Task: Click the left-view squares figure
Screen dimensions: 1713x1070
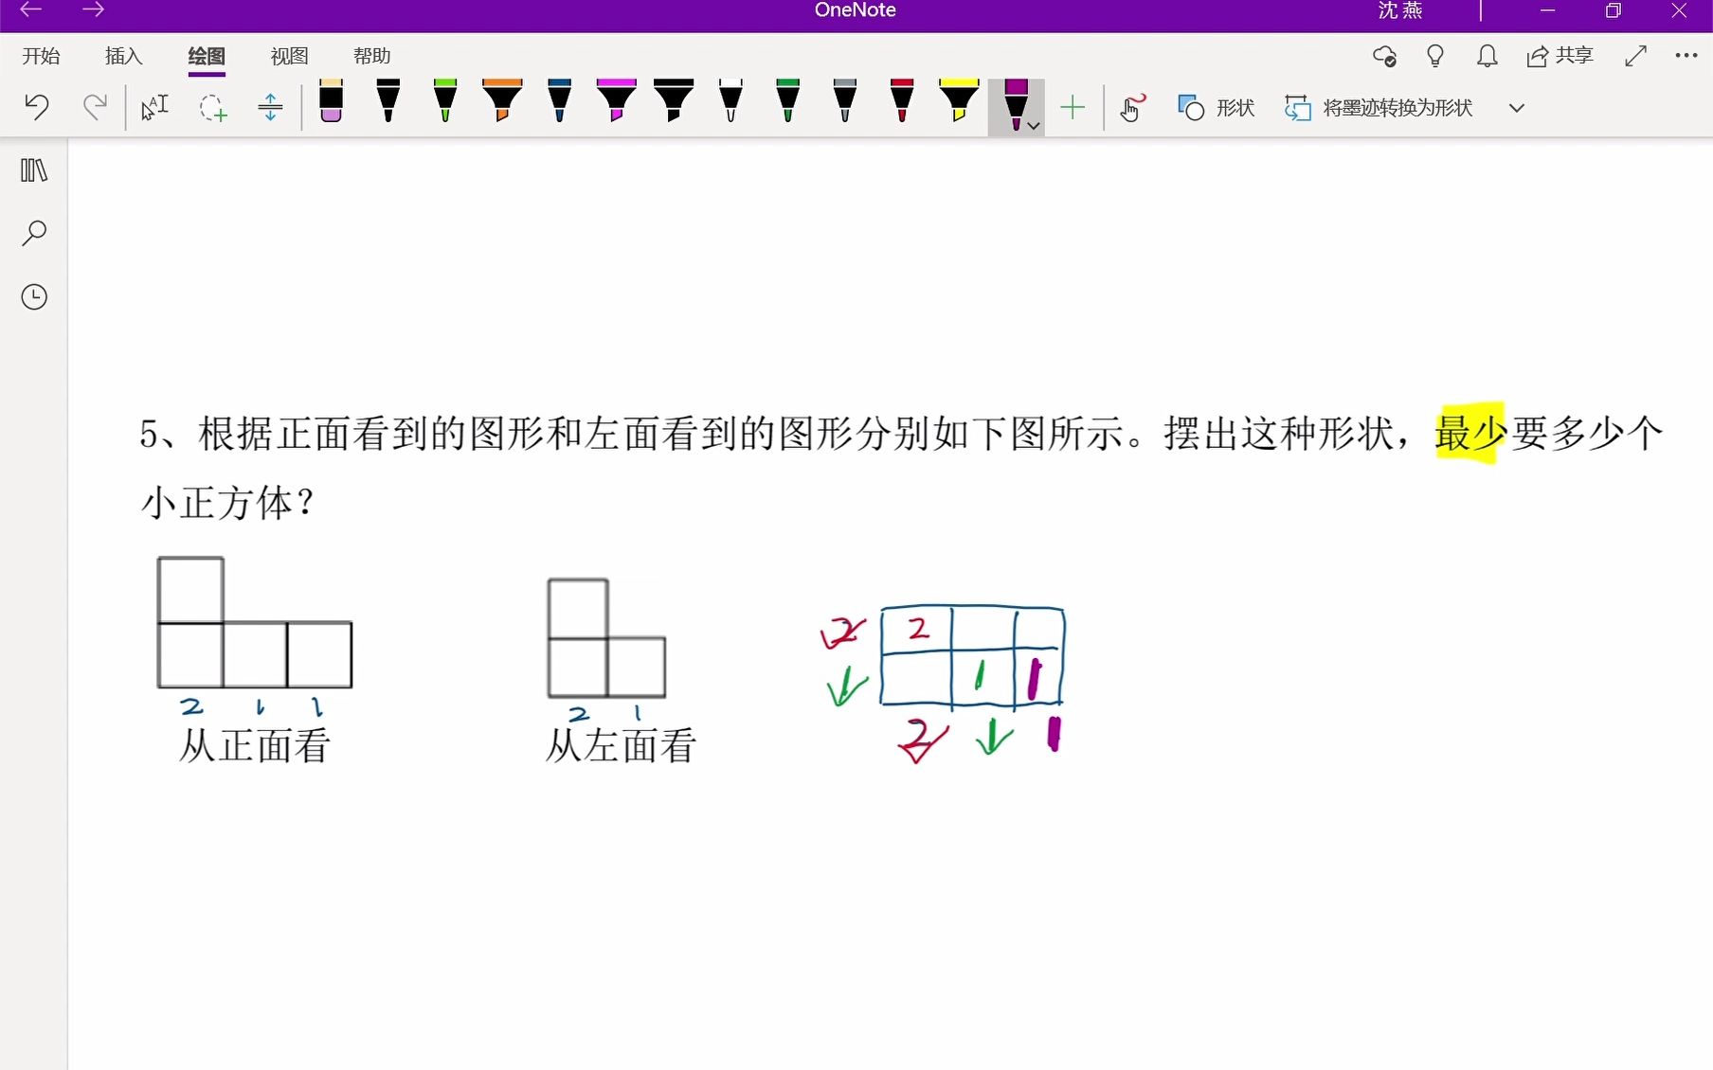Action: tap(606, 638)
